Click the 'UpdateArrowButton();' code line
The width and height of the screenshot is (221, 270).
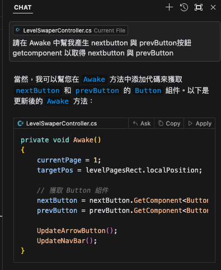point(77,231)
